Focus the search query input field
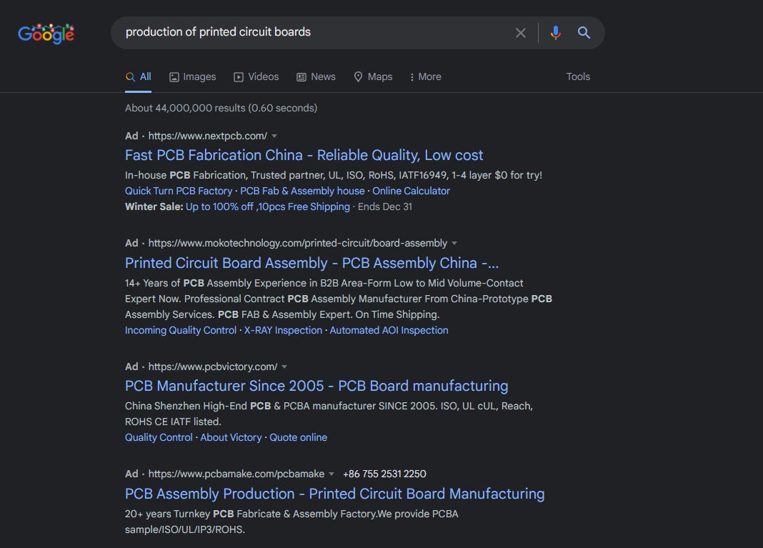 coord(314,33)
